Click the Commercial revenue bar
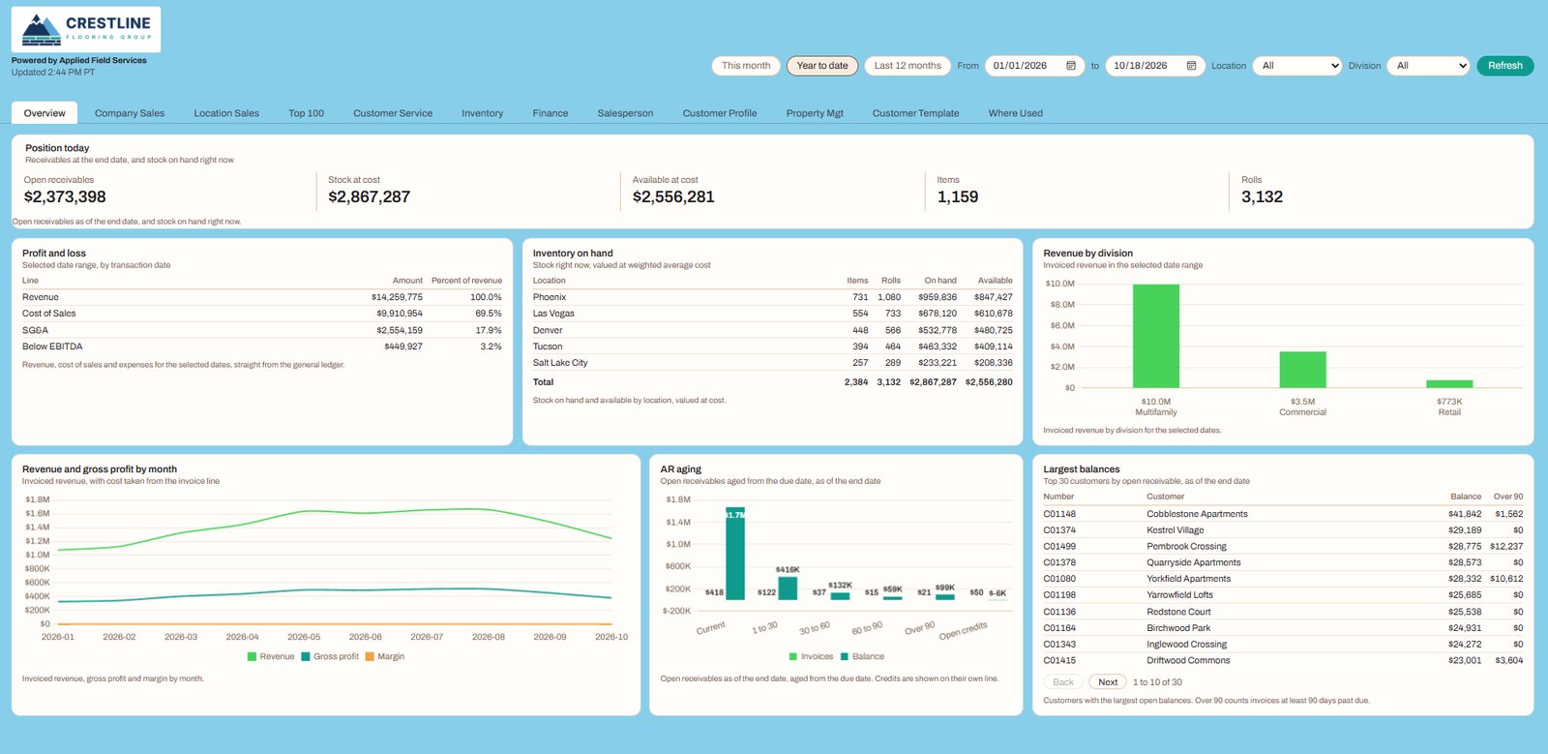The width and height of the screenshot is (1548, 754). point(1302,370)
